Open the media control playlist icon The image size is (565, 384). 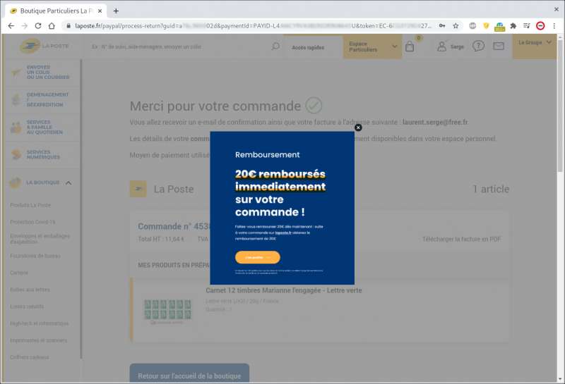[527, 26]
